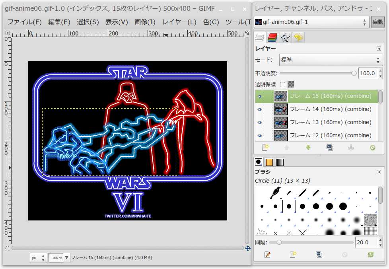Click the brushes grid vertical scrollbar
This screenshot has width=389, height=269.
[380, 211]
